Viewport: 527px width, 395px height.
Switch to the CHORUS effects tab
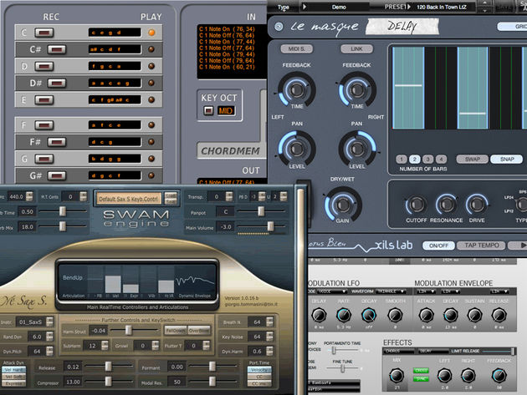[x=399, y=351]
